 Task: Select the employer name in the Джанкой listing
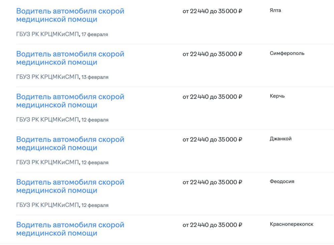[47, 162]
